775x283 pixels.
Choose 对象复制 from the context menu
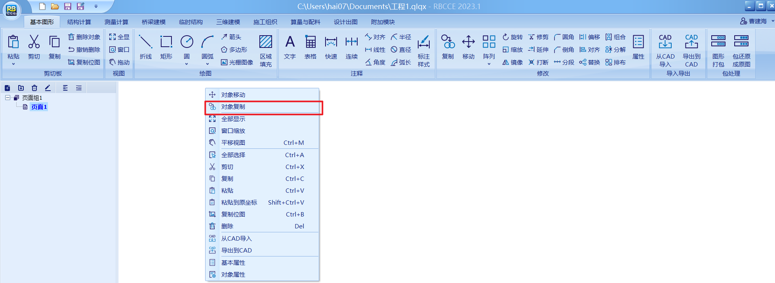pyautogui.click(x=233, y=107)
